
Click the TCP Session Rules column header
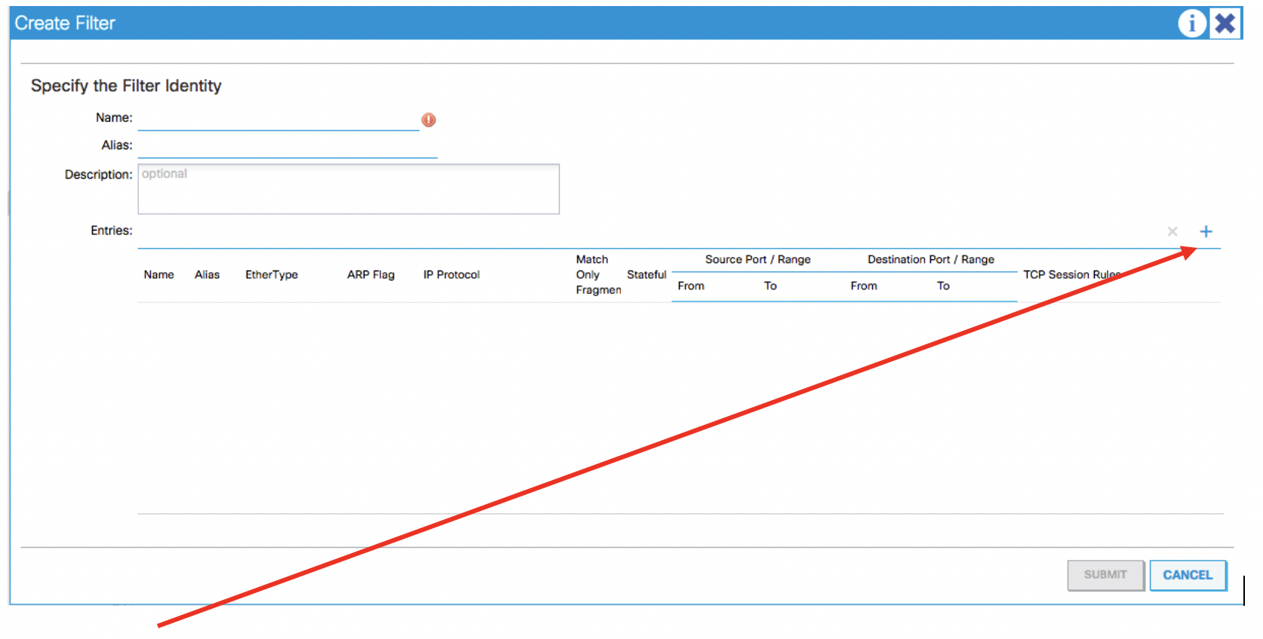point(1071,275)
